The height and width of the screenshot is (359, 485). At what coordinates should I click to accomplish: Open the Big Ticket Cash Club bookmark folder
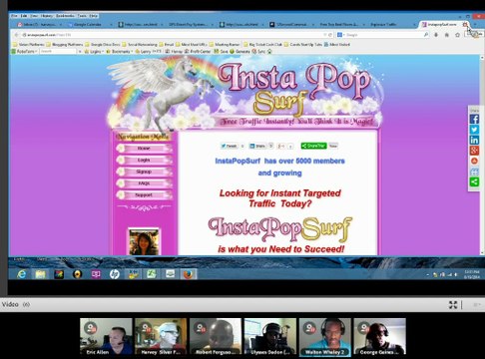pos(263,44)
